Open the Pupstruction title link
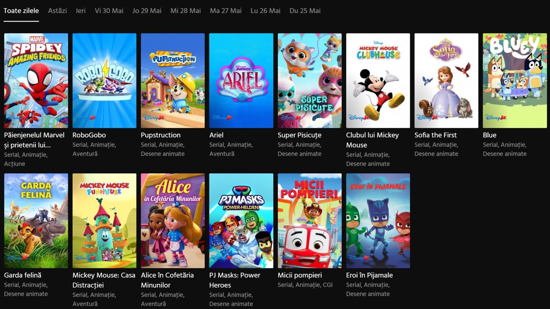 coord(161,135)
